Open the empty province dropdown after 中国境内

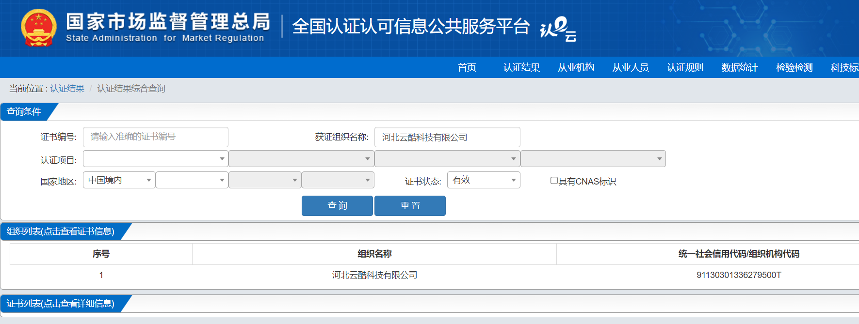[192, 180]
